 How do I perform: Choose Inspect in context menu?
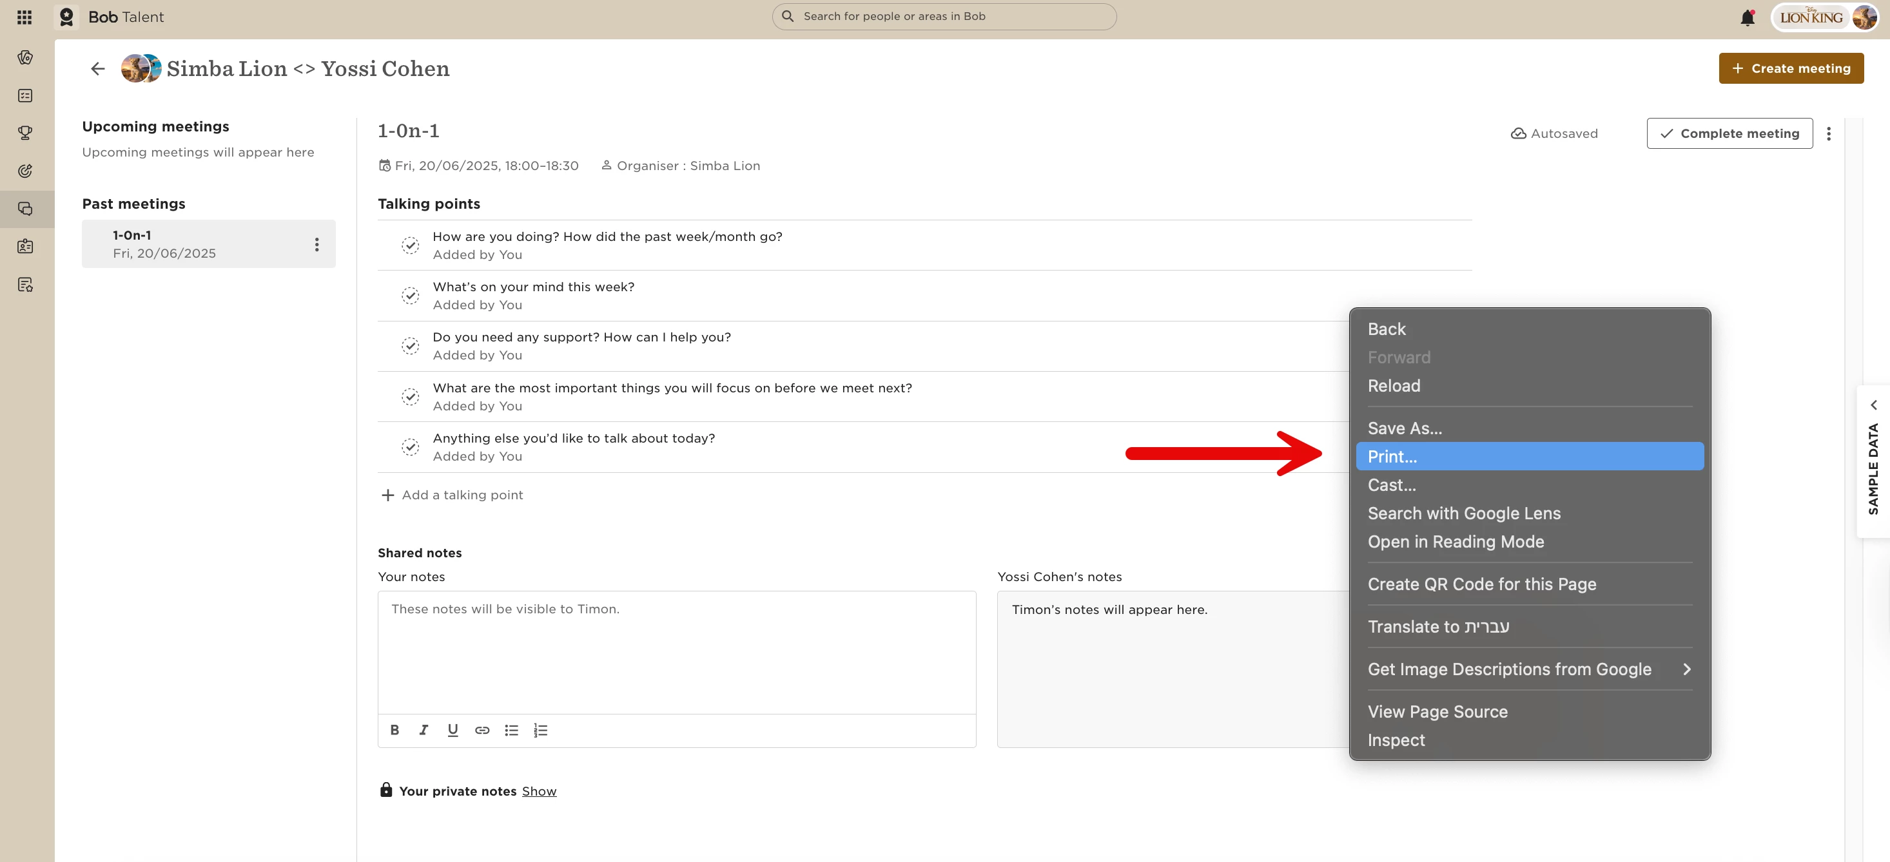(x=1529, y=740)
